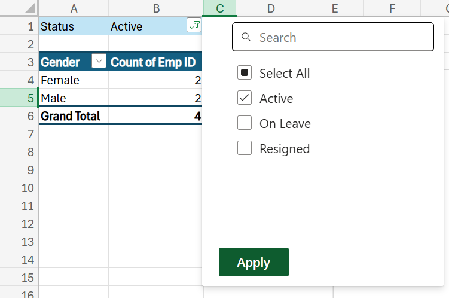
Task: Select the Count of Emp ID header
Action: [154, 62]
